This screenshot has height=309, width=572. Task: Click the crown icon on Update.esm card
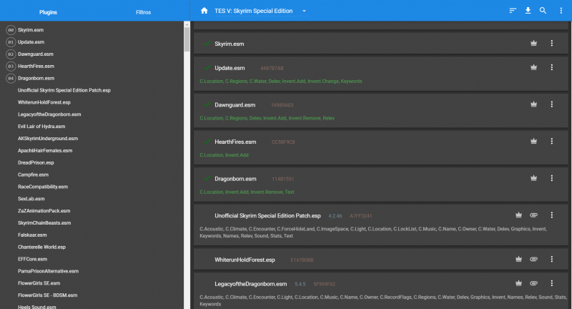click(533, 67)
